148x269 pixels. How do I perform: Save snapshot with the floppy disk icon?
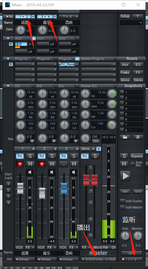tap(138, 137)
